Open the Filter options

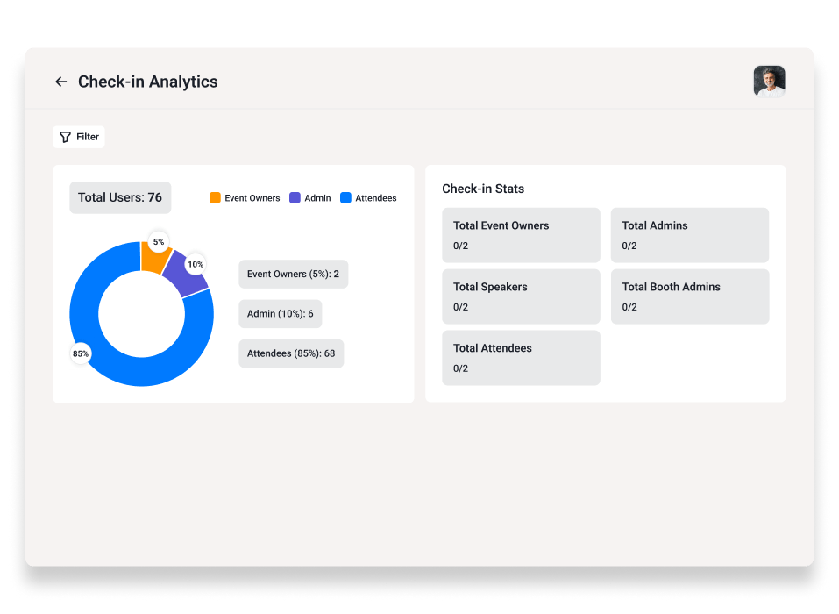78,137
